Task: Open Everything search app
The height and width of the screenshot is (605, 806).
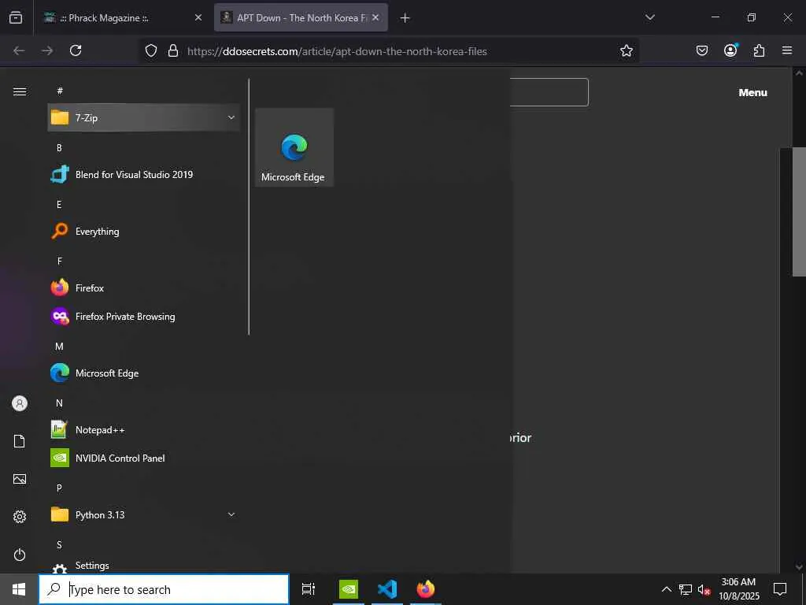Action: click(x=143, y=231)
